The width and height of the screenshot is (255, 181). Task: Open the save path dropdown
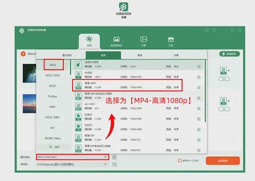(105, 164)
